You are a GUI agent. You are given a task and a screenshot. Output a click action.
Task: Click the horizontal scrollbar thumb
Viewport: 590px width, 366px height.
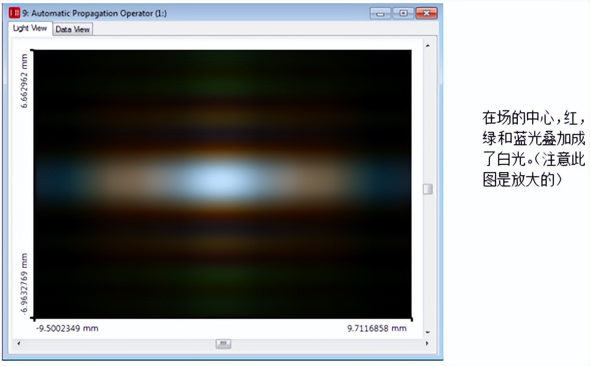click(x=223, y=343)
